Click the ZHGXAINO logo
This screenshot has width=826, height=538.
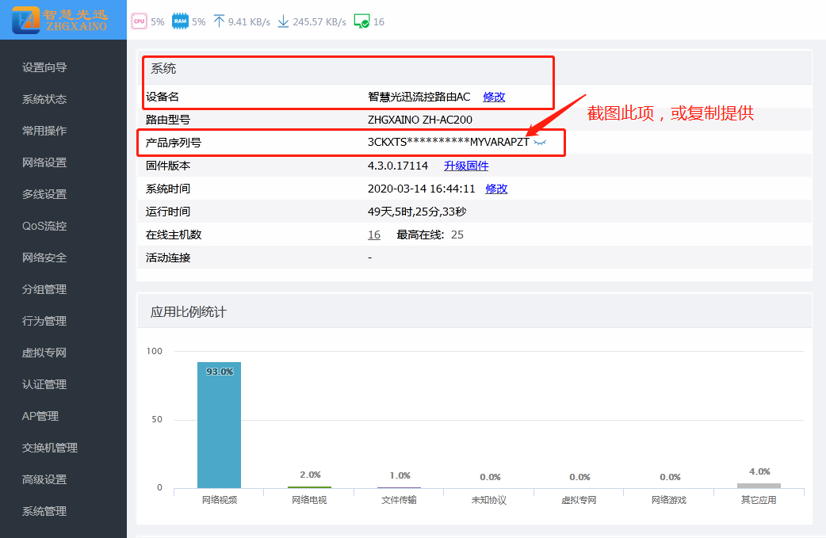pyautogui.click(x=62, y=20)
